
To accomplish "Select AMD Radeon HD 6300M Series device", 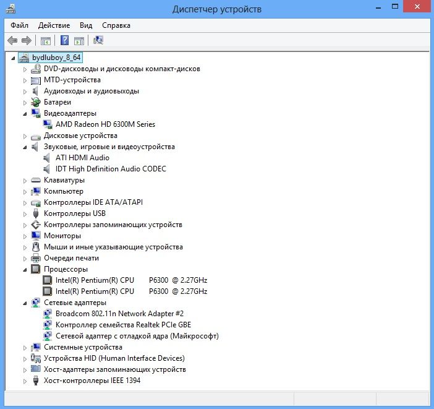I will coord(105,124).
